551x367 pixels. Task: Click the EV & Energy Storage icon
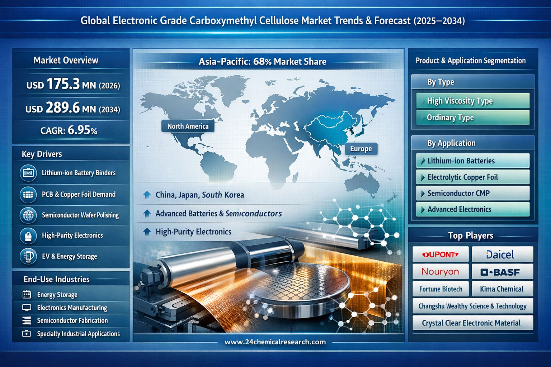(28, 256)
